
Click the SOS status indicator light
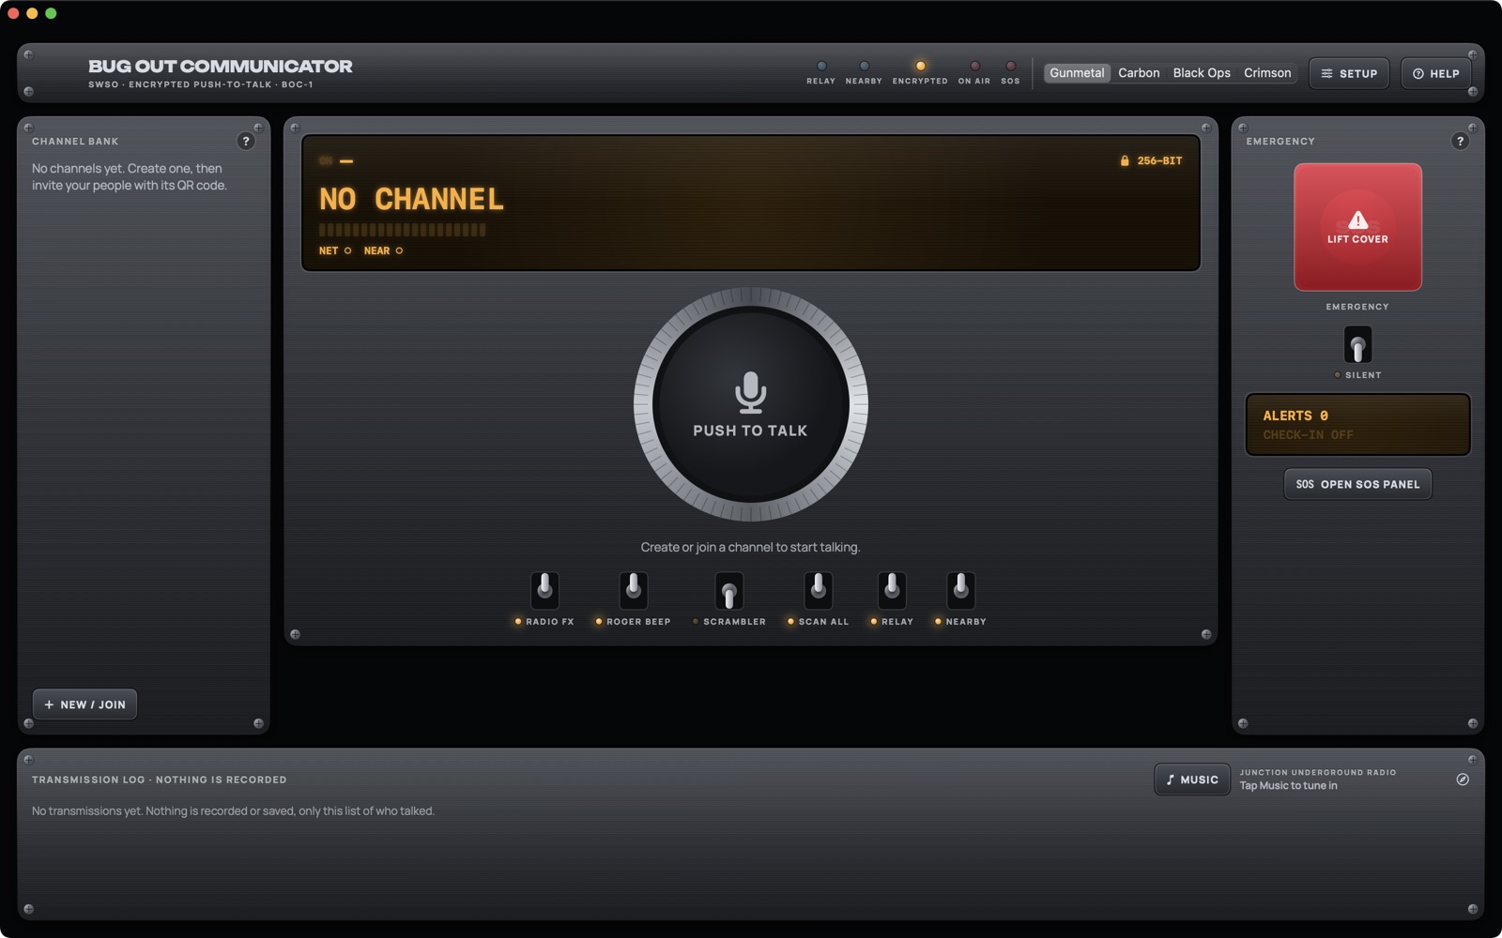(x=1011, y=66)
